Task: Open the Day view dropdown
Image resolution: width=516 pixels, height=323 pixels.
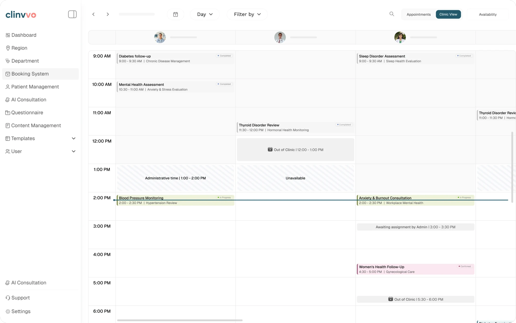Action: [x=205, y=14]
